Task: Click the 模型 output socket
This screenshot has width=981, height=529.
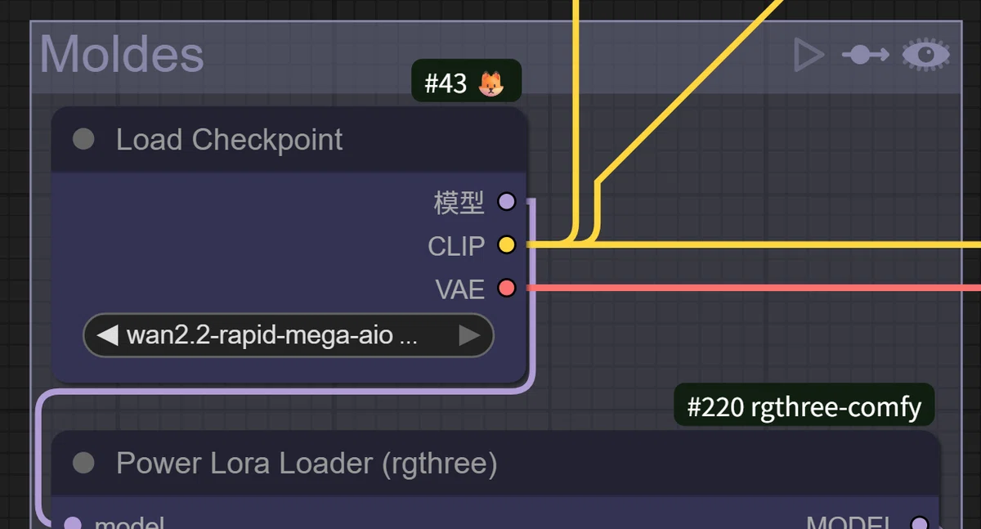Action: (507, 201)
